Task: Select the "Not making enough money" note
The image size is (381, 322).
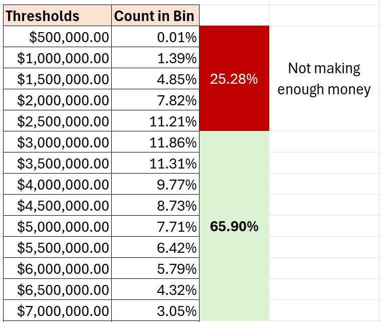Action: pos(324,79)
